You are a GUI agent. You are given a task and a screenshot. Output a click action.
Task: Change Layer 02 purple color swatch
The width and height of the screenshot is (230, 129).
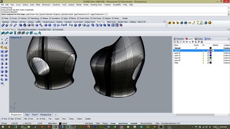pos(211,53)
